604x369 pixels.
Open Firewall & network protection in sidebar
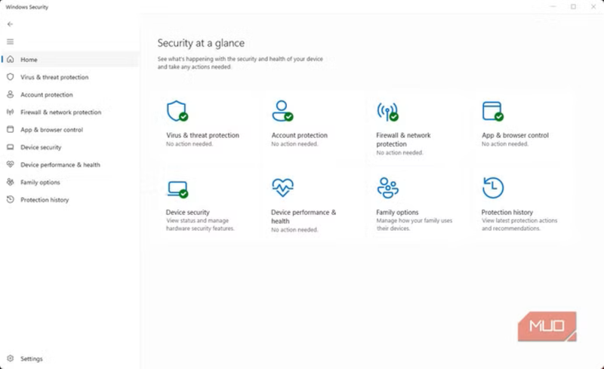pos(70,112)
